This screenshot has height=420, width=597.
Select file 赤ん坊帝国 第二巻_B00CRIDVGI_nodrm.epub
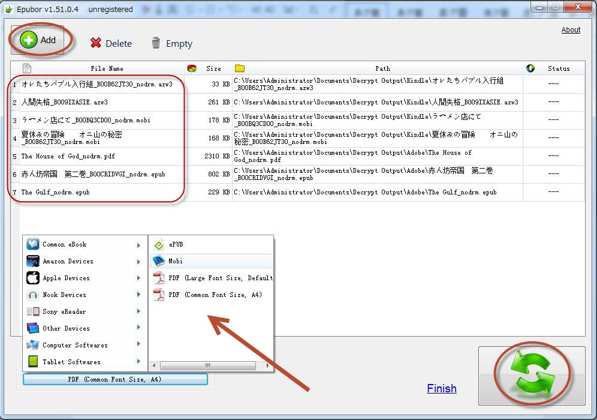point(94,174)
